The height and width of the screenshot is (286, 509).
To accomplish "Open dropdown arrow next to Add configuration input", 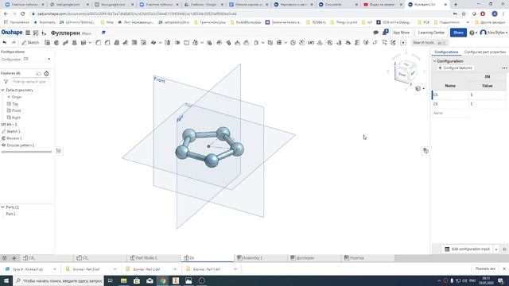I will [496, 249].
